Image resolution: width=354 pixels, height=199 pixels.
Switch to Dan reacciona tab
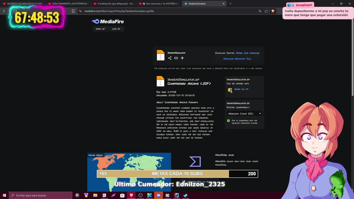159,4
